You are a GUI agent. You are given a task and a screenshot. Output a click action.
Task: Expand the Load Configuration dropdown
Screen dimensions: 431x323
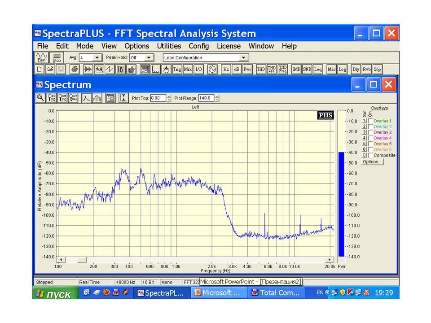pos(243,58)
